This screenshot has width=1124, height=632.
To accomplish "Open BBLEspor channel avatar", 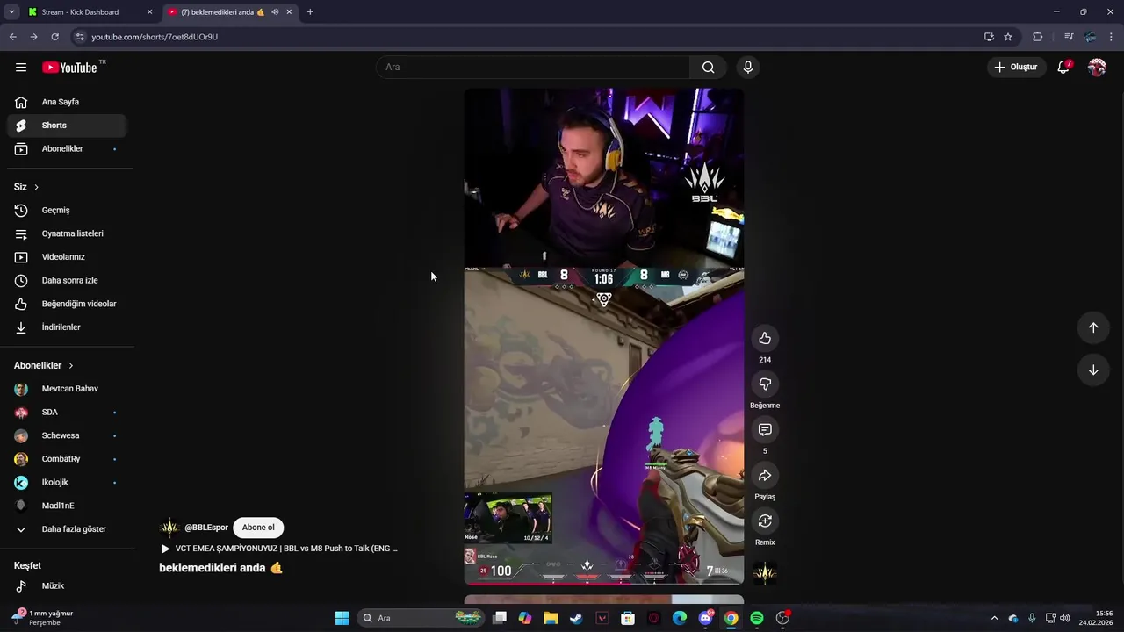I will pos(169,528).
